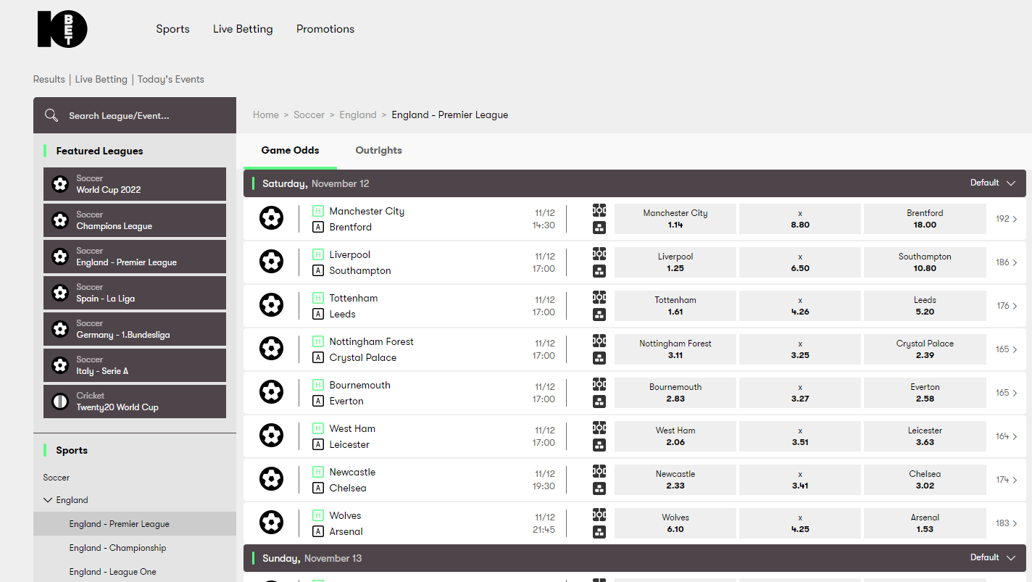The height and width of the screenshot is (582, 1032).
Task: Click soccer ball icon for Bournemouth match
Action: coord(272,392)
